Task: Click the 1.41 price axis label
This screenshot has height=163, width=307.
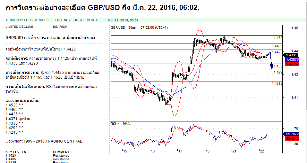Action: (x=294, y=98)
